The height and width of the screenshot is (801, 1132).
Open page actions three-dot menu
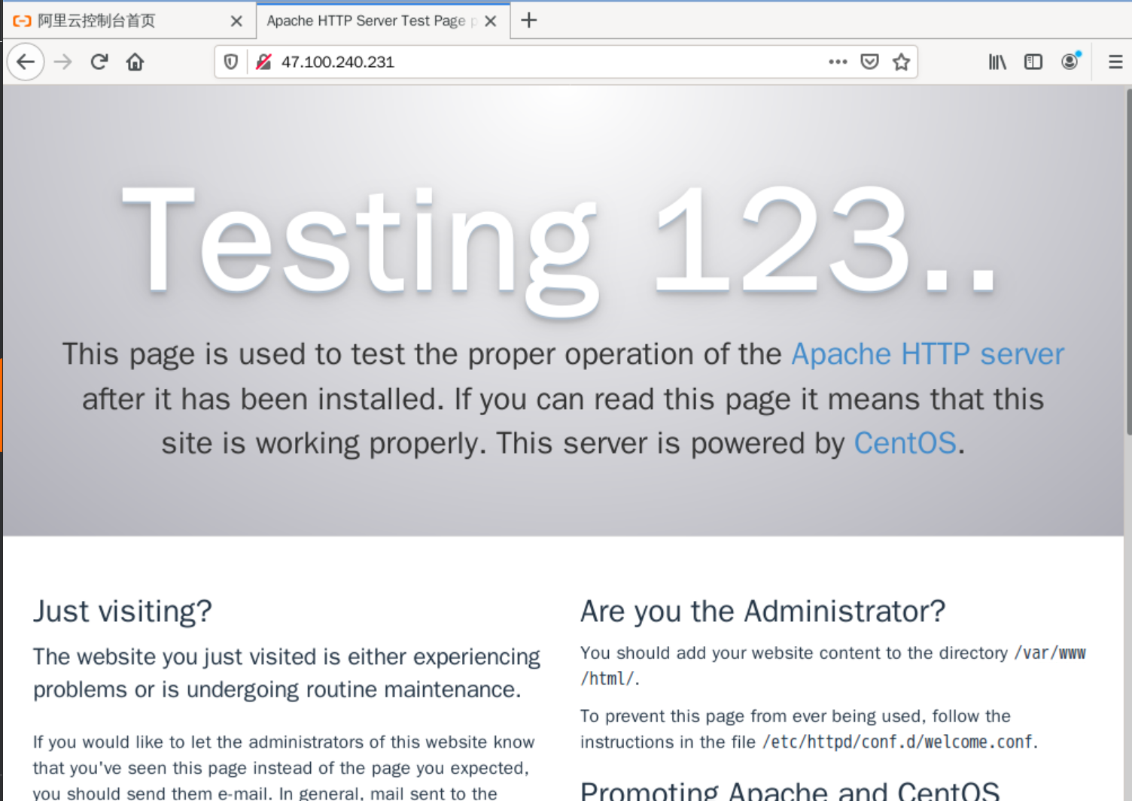[838, 62]
